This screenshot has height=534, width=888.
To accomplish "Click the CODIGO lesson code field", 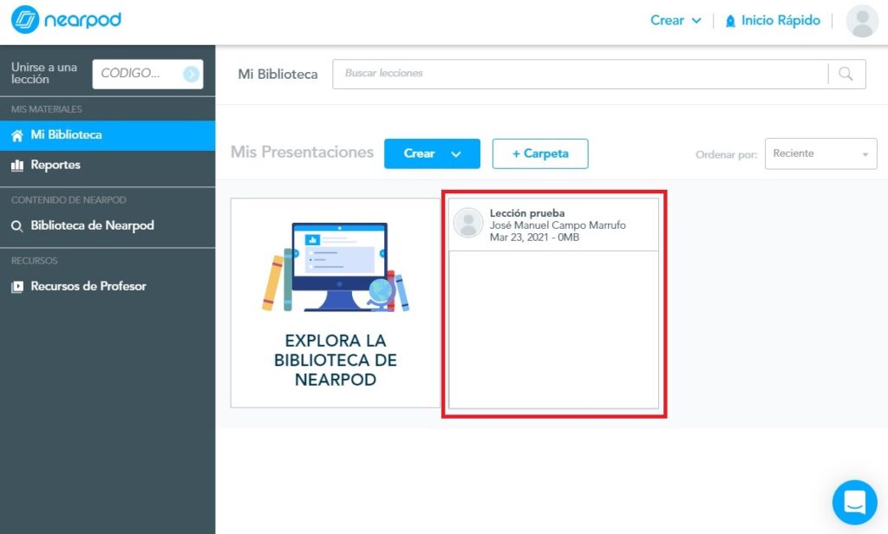I will pyautogui.click(x=137, y=74).
